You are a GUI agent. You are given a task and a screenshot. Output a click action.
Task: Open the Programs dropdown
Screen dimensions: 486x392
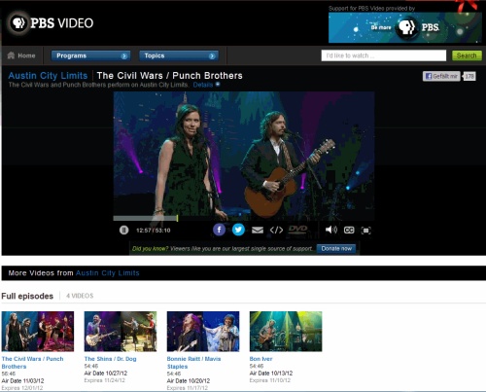(90, 55)
